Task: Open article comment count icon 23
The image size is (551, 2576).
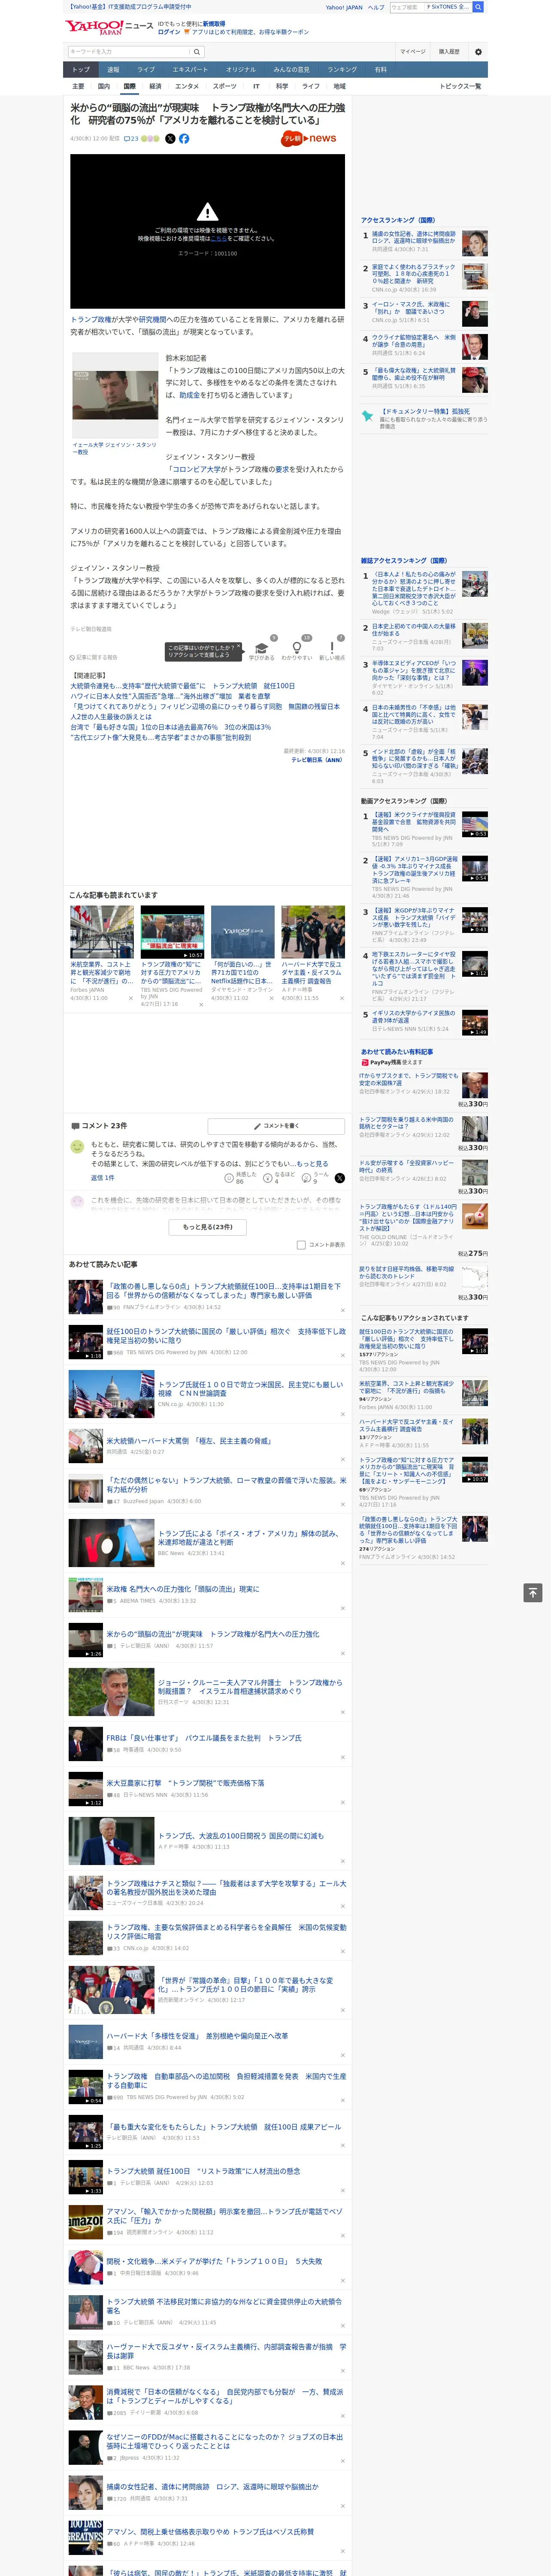Action: click(131, 139)
